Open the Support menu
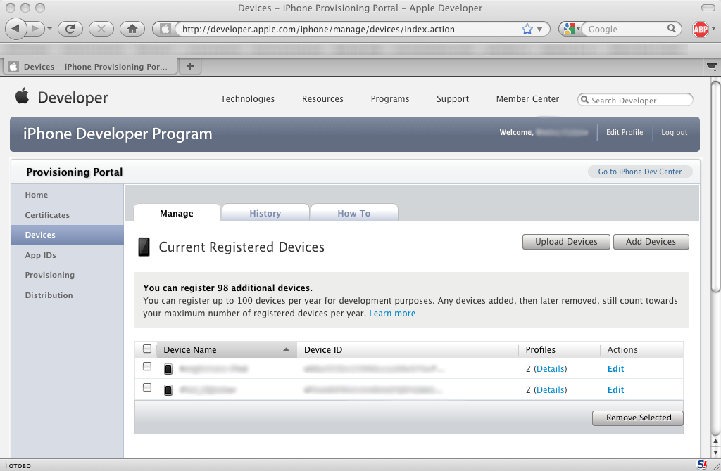 coord(453,98)
